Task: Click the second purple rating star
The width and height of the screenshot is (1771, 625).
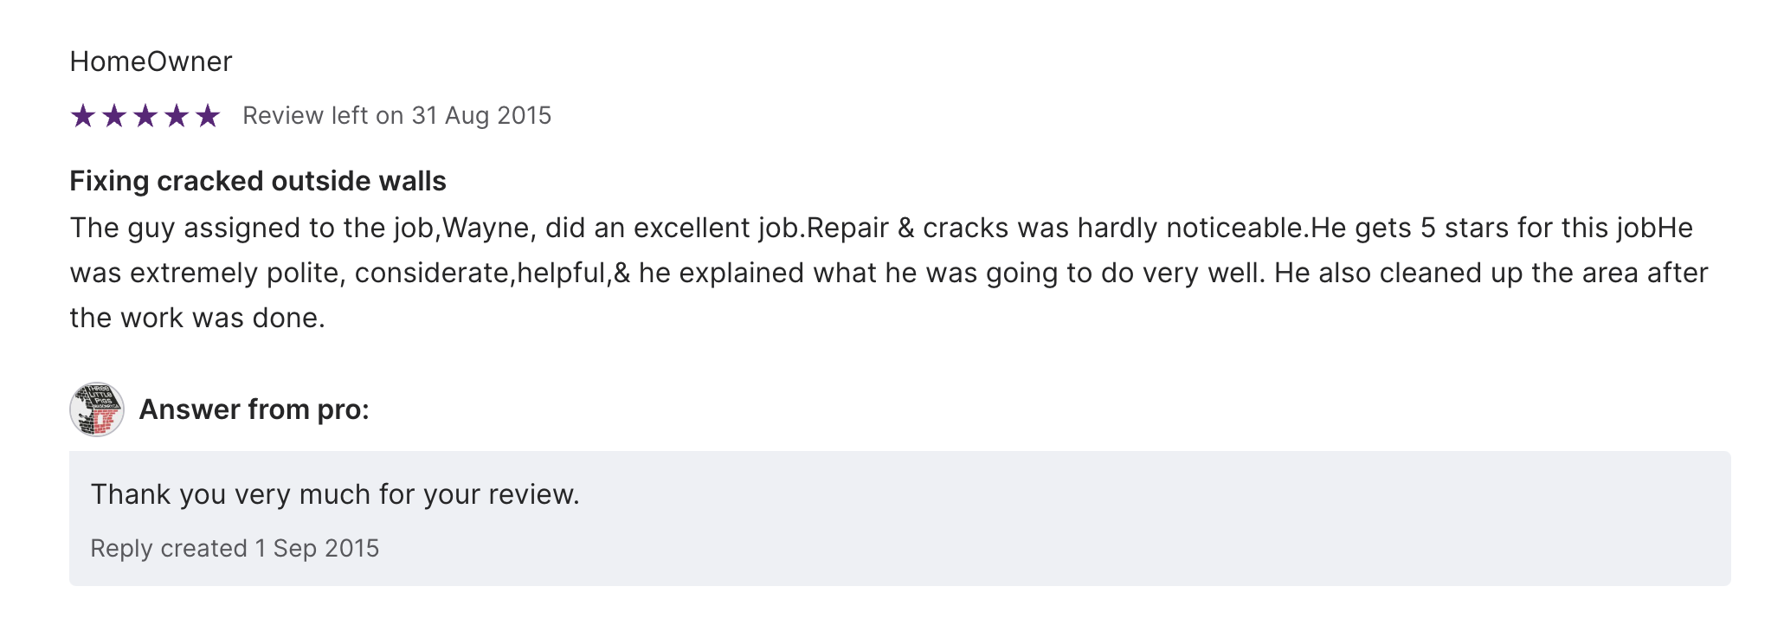Action: 114,115
